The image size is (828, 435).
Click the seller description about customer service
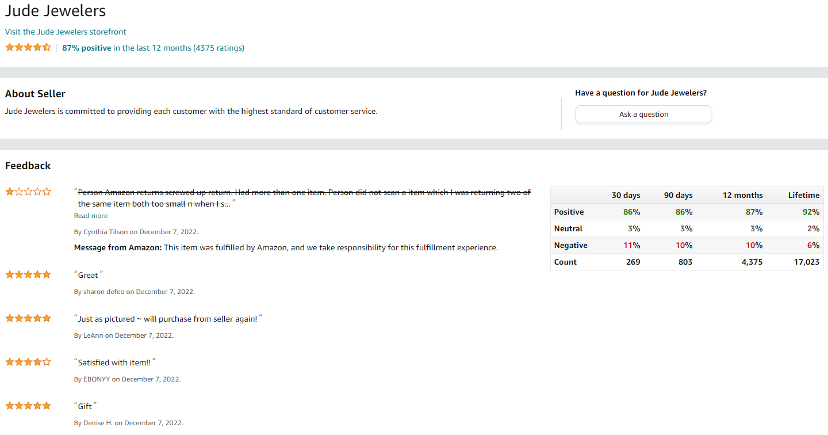click(x=191, y=111)
